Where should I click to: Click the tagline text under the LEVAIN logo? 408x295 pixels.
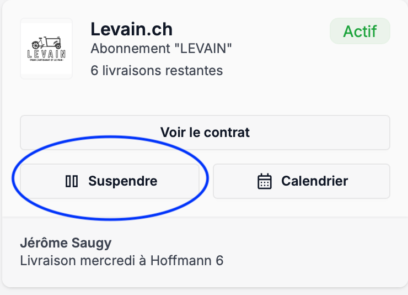click(x=46, y=60)
